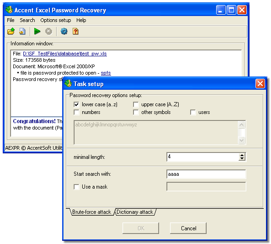
Task: Open options with the blue gear icon
Action: coord(64,31)
